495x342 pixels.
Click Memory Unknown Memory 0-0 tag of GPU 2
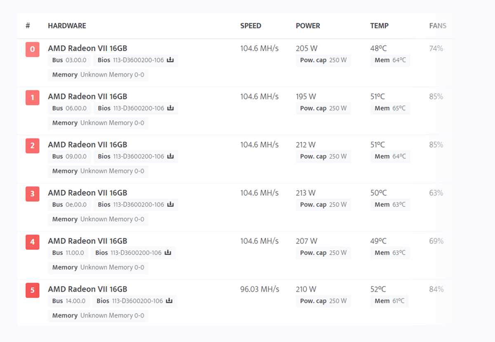point(98,171)
